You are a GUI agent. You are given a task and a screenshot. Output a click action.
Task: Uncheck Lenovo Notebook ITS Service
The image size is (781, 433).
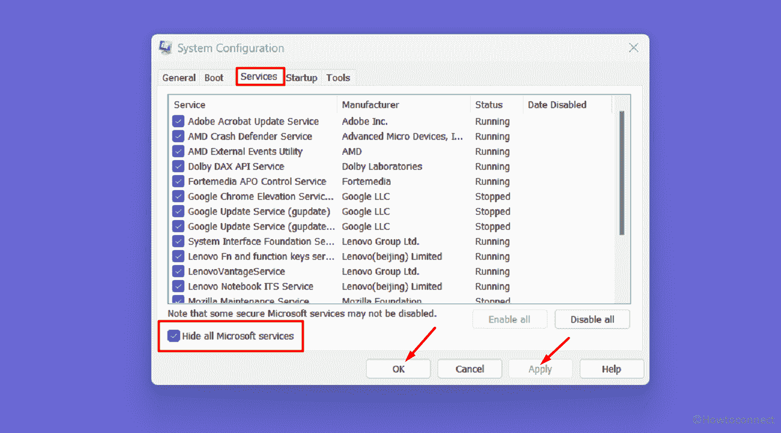pyautogui.click(x=178, y=286)
